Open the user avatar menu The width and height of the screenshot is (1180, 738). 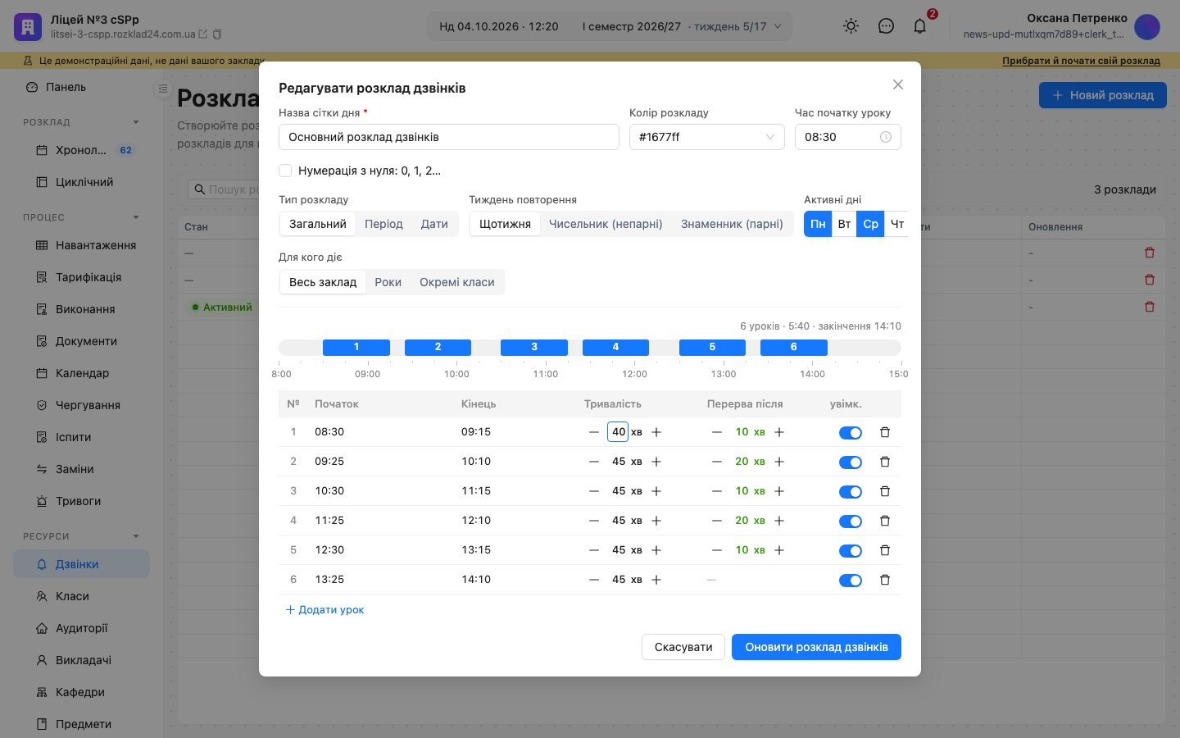click(1147, 27)
